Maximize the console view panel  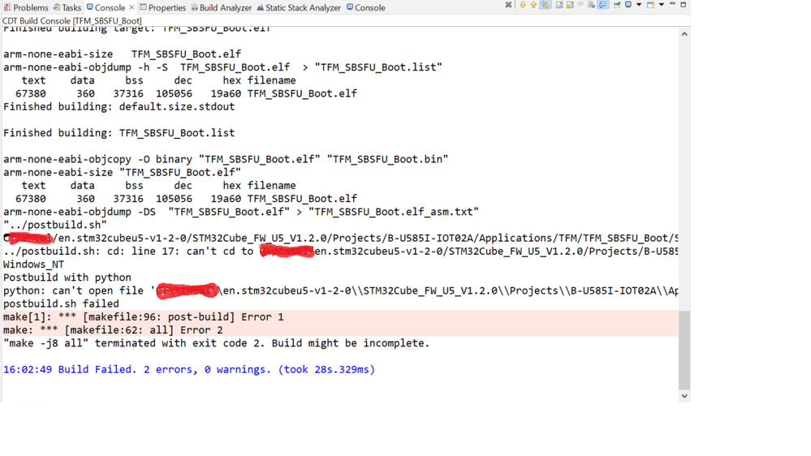[684, 5]
